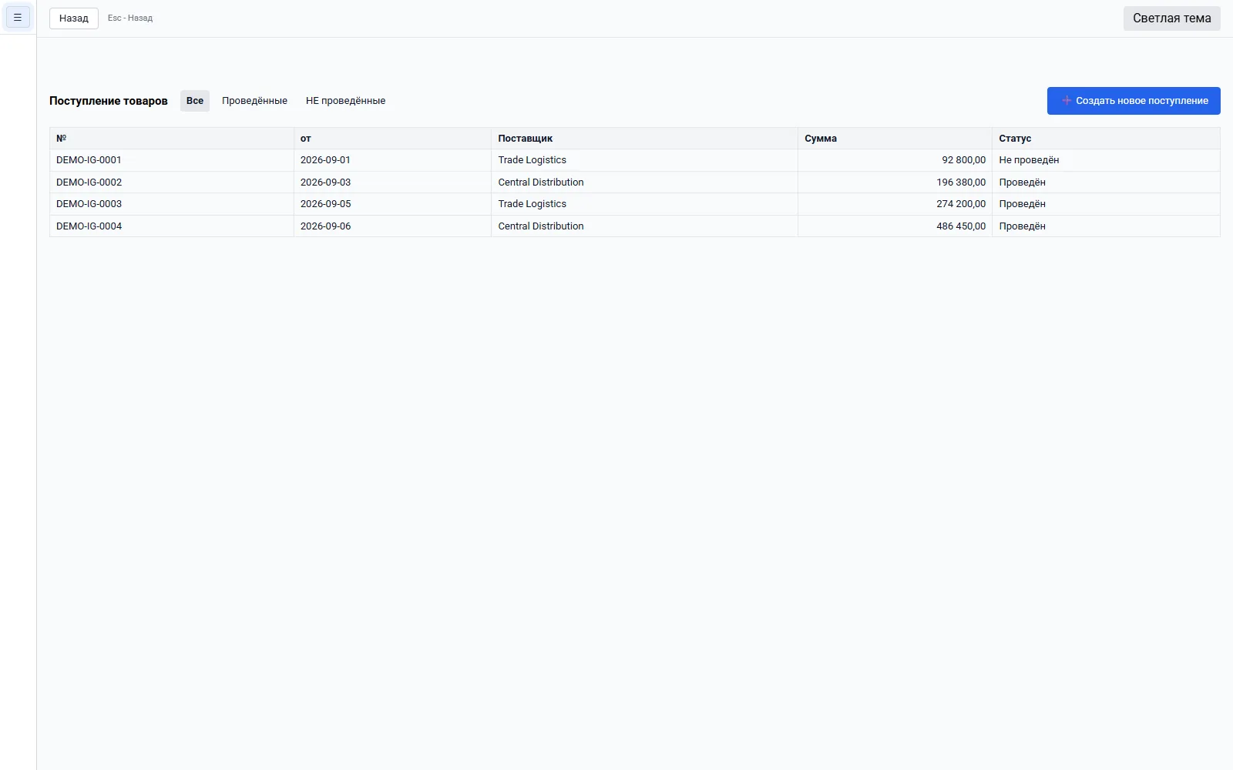Click Trade Logistics in row DEMO-IG-0003
Image resolution: width=1233 pixels, height=770 pixels.
point(532,204)
